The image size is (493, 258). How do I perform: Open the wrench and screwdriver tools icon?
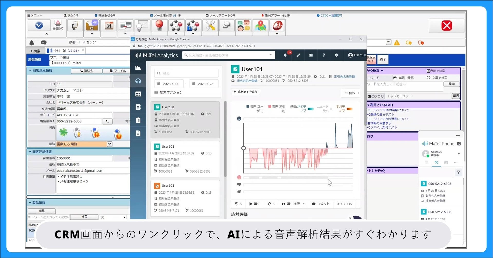coord(210,25)
